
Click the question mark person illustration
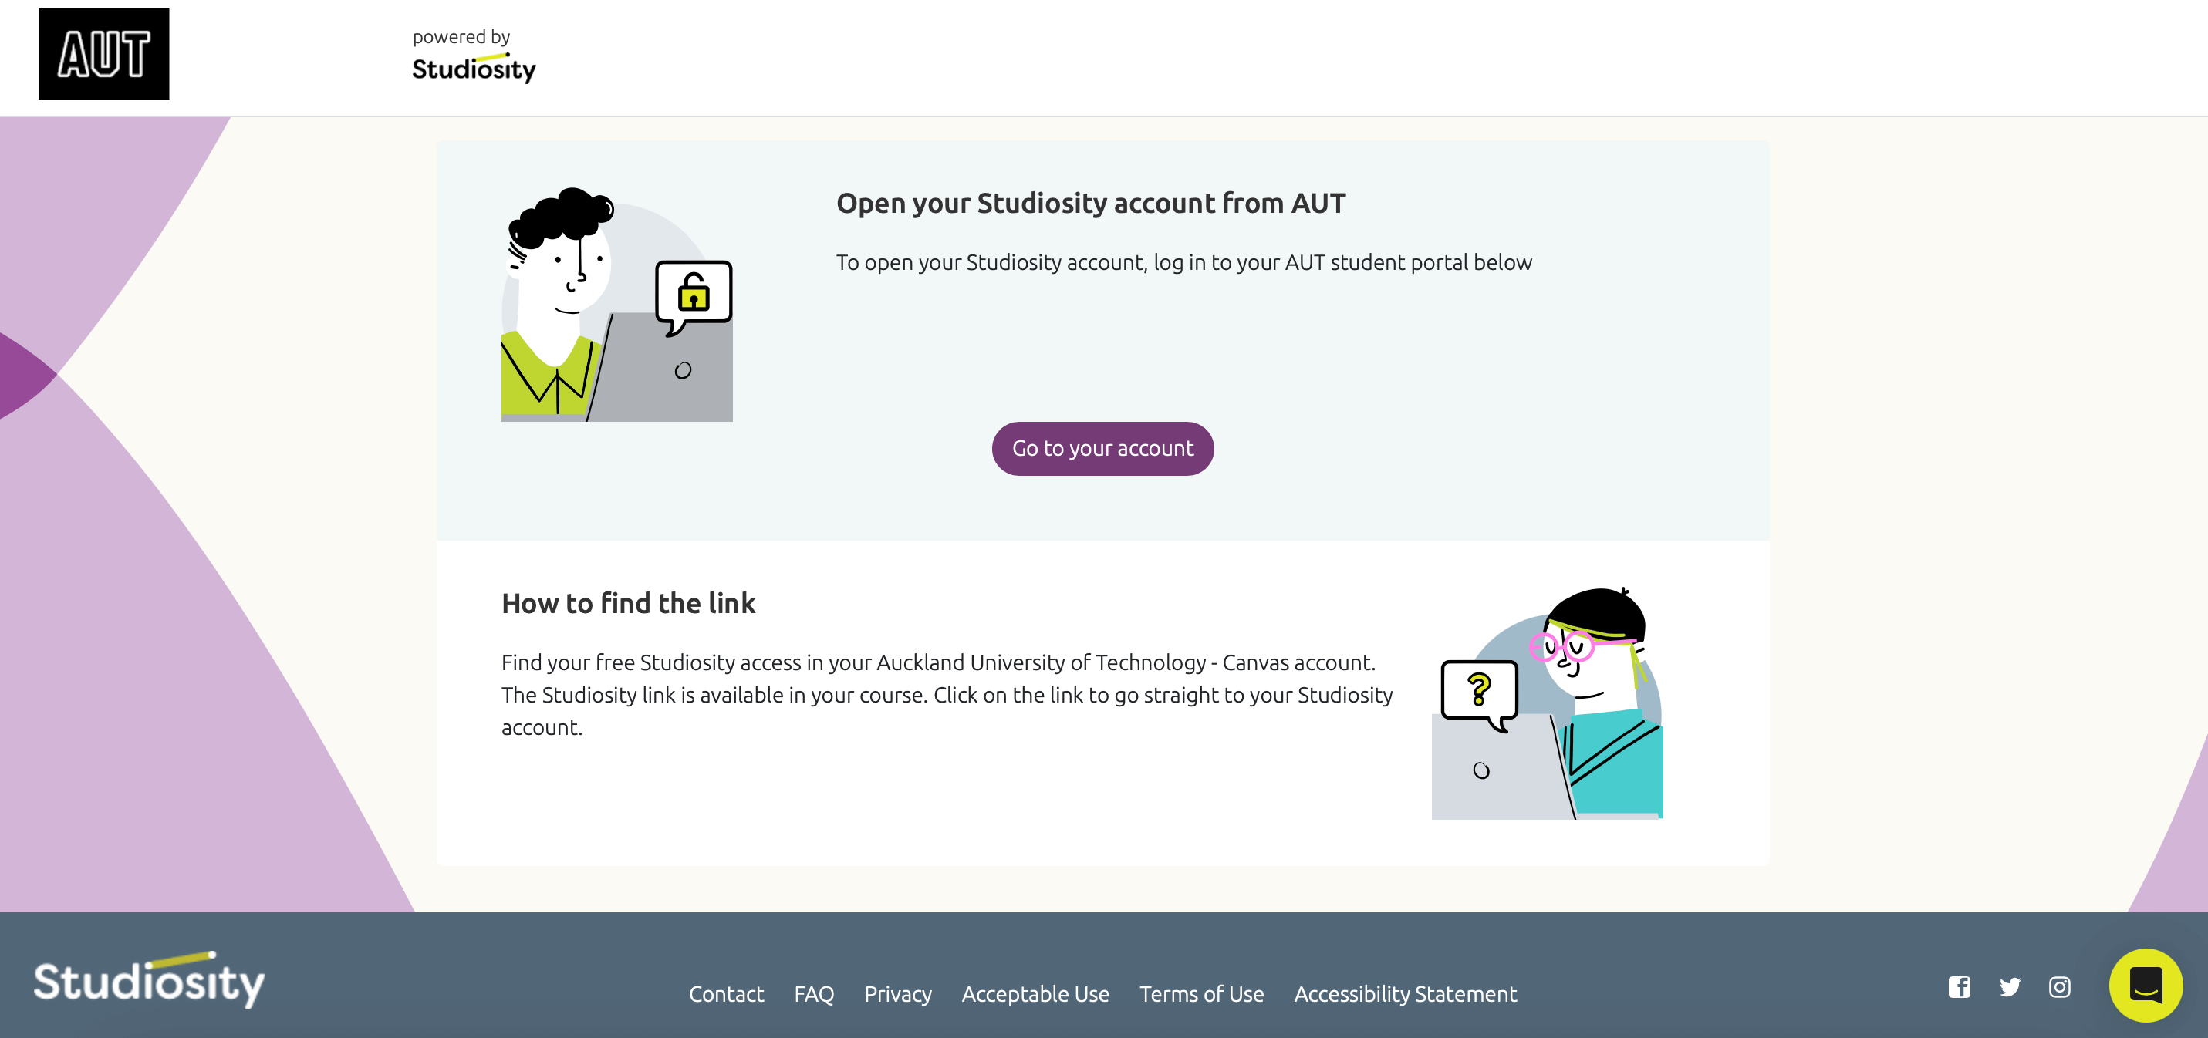click(1547, 703)
